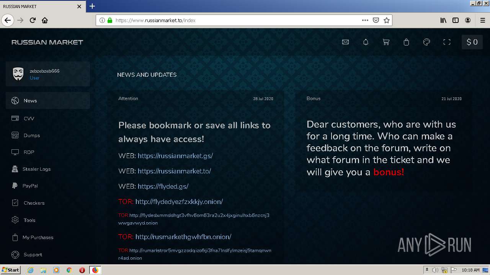Expand hidden system tray icons arrow
The image size is (490, 275).
click(427, 270)
